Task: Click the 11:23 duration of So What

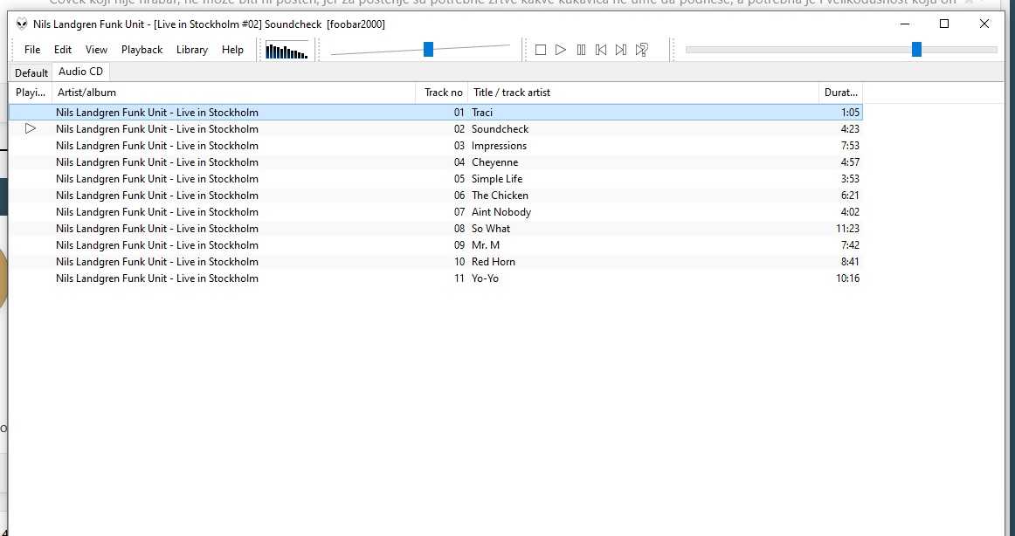Action: click(x=848, y=229)
